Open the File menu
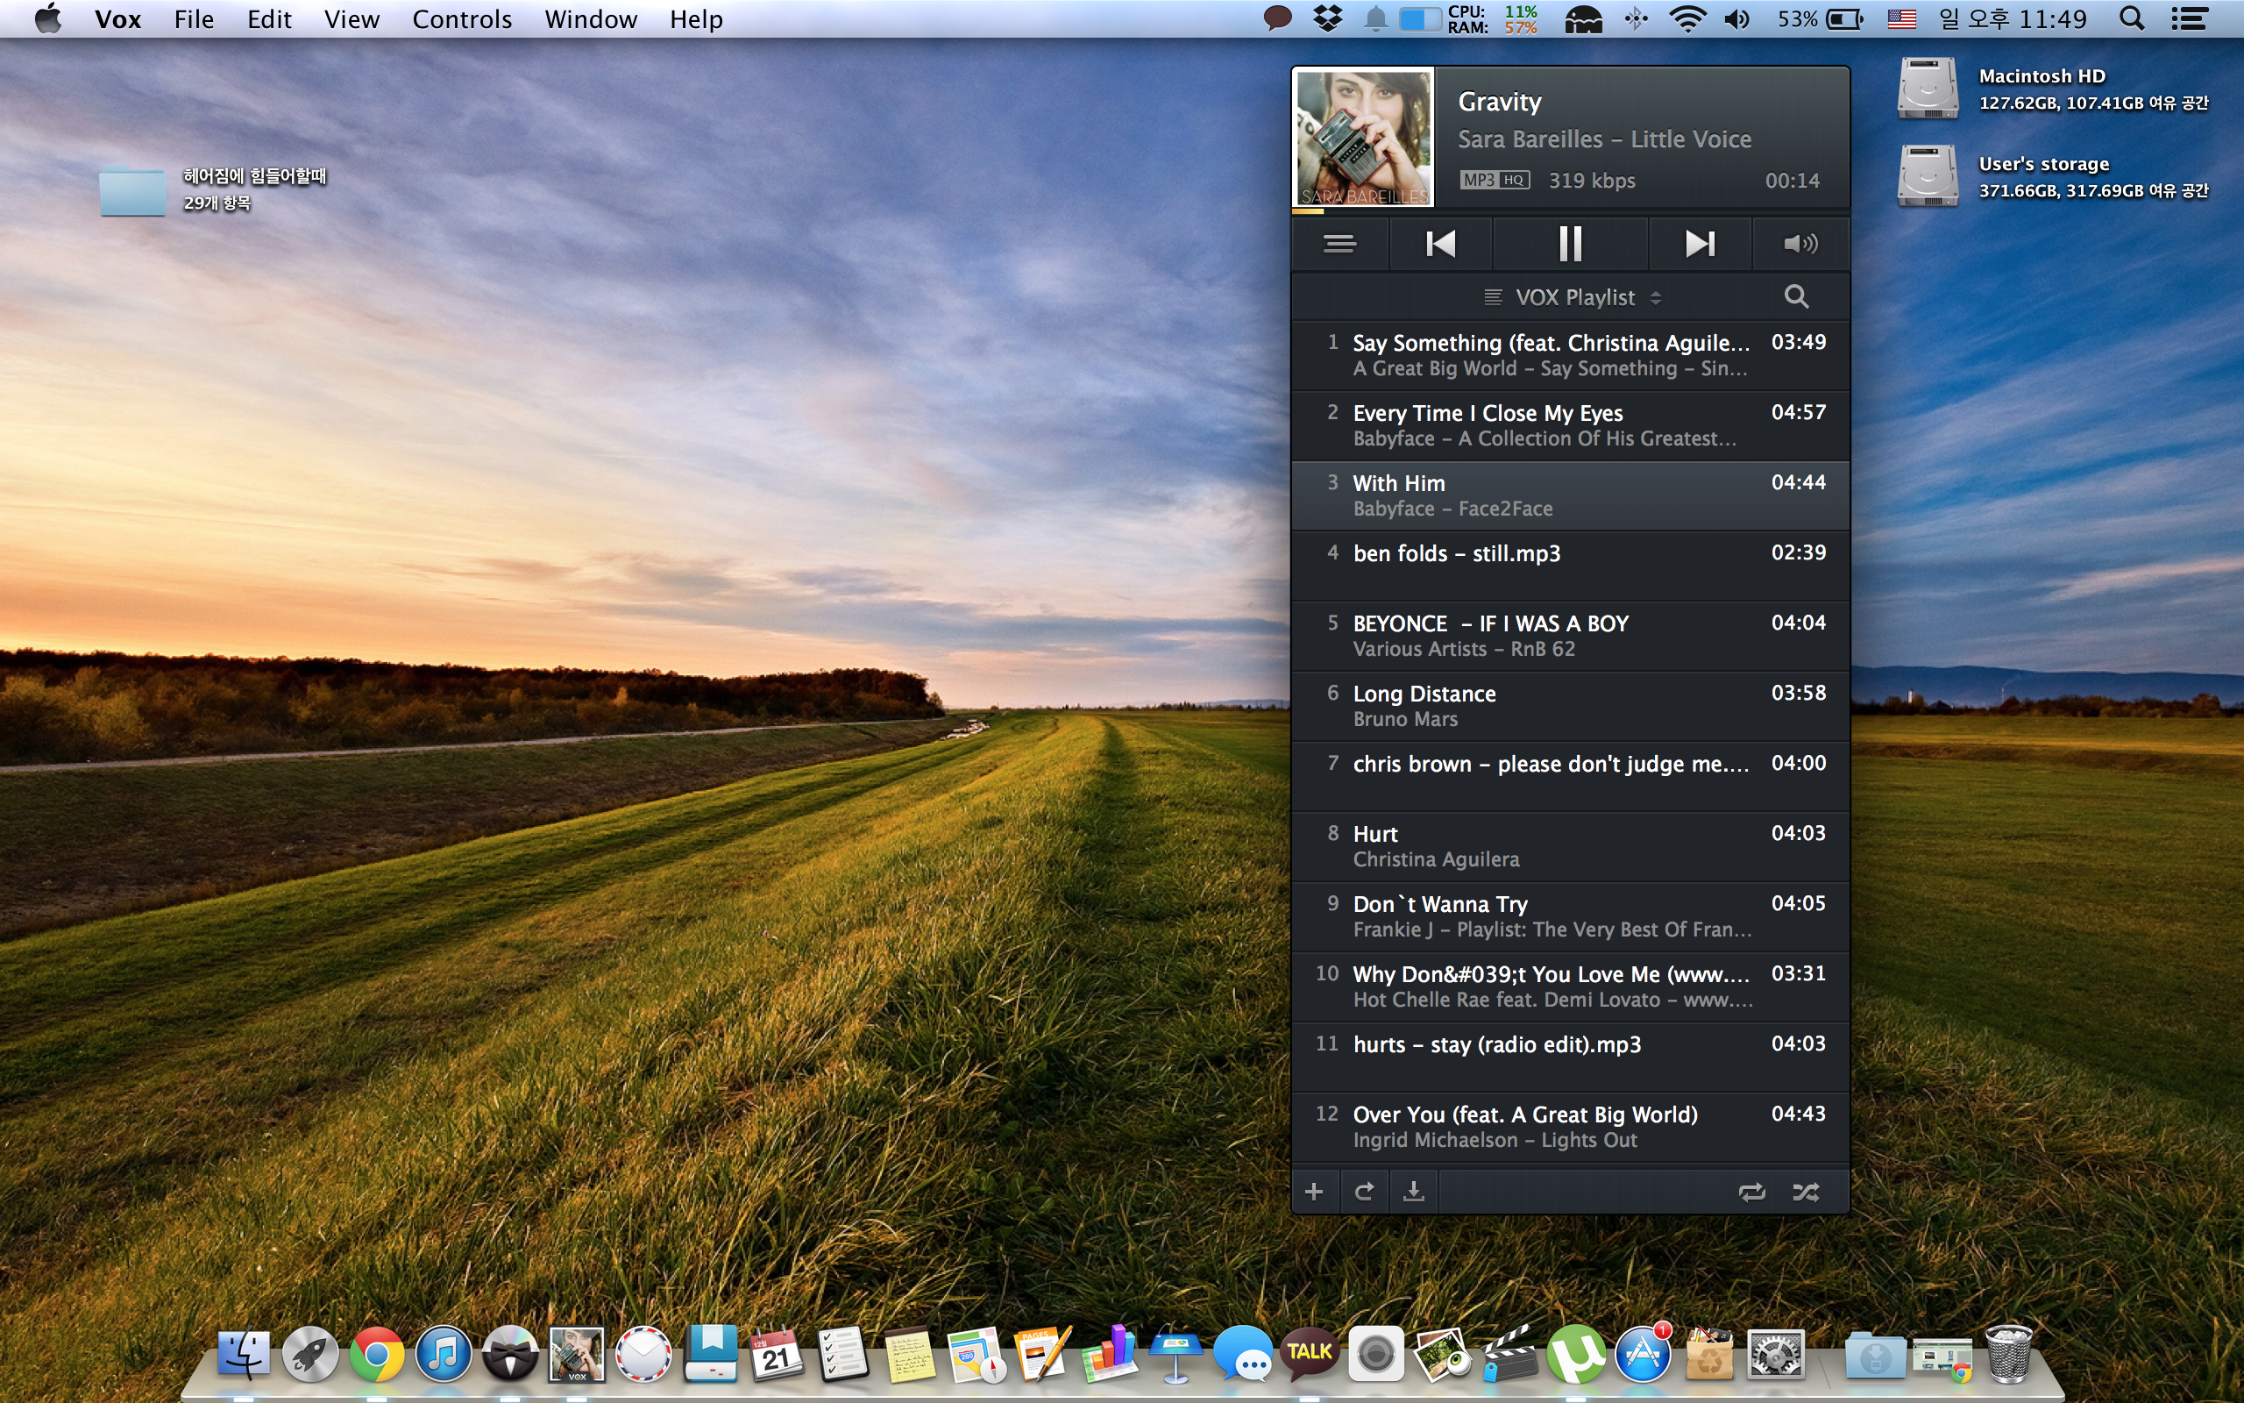 tap(194, 18)
